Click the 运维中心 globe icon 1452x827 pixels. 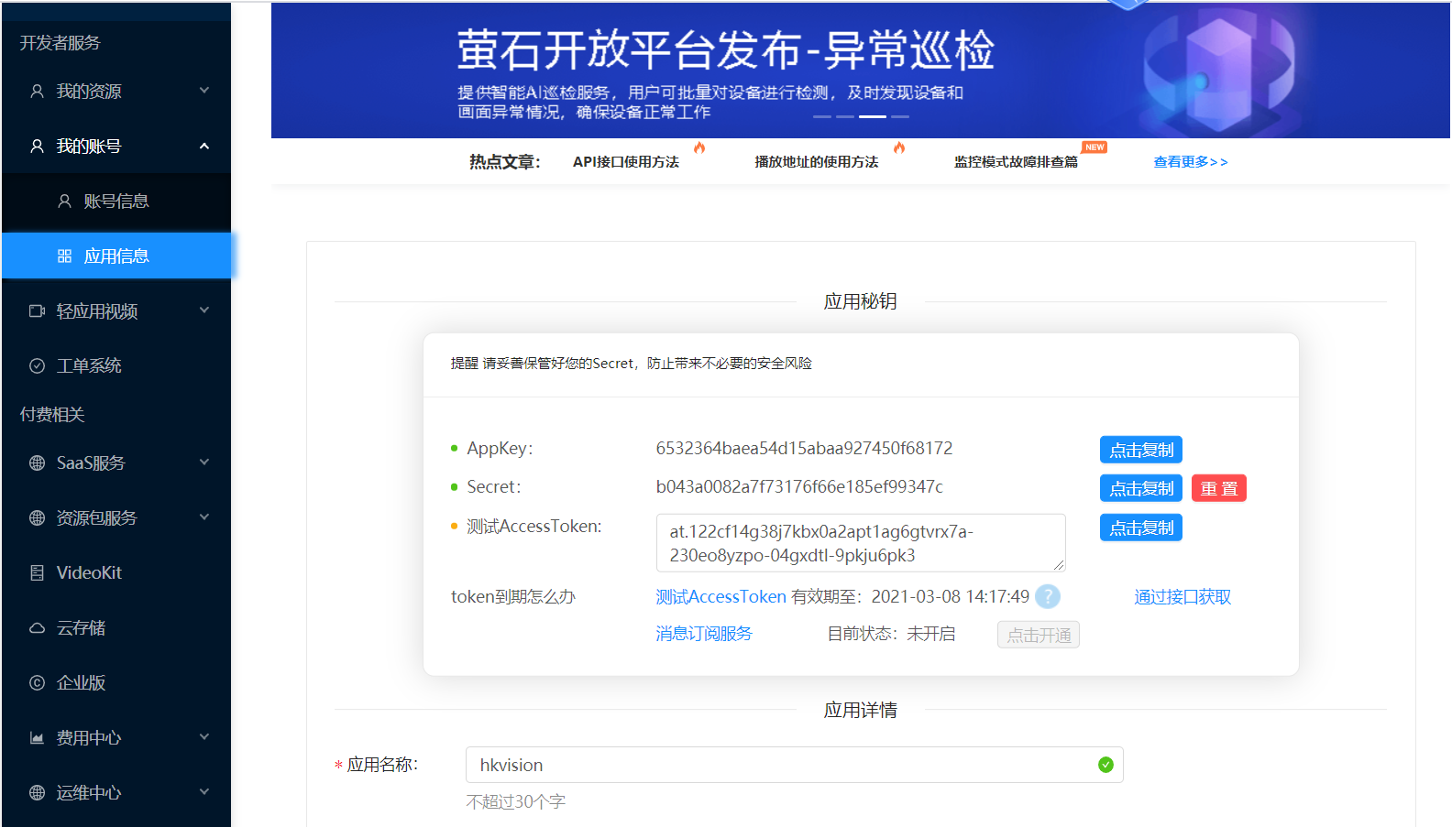pos(37,793)
